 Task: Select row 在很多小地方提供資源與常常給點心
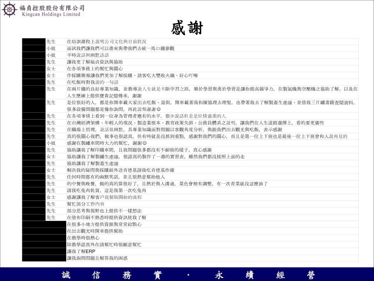click(x=190, y=224)
